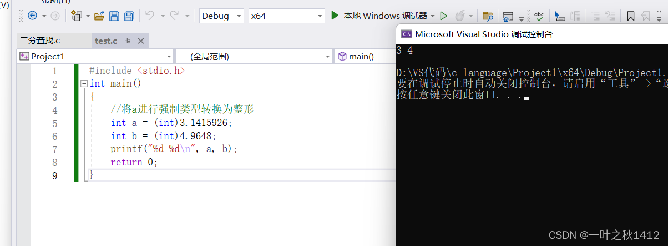Click the undo arrow icon

pyautogui.click(x=149, y=16)
